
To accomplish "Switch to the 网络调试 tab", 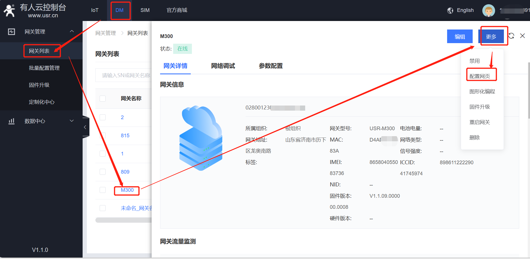I will [x=223, y=66].
